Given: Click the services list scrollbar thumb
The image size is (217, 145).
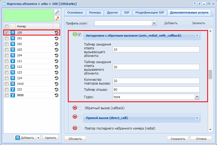Looking at the screenshot, I should coord(210,75).
